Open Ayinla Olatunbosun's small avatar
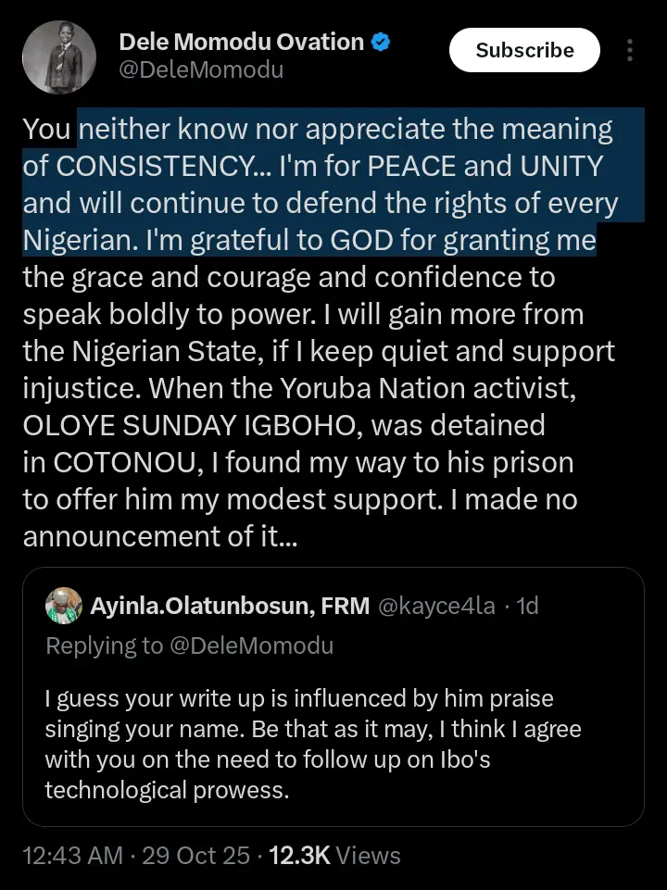The height and width of the screenshot is (890, 667). 64,606
